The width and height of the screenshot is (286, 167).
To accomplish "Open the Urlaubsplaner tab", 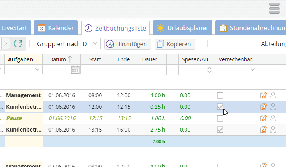I will (x=183, y=28).
